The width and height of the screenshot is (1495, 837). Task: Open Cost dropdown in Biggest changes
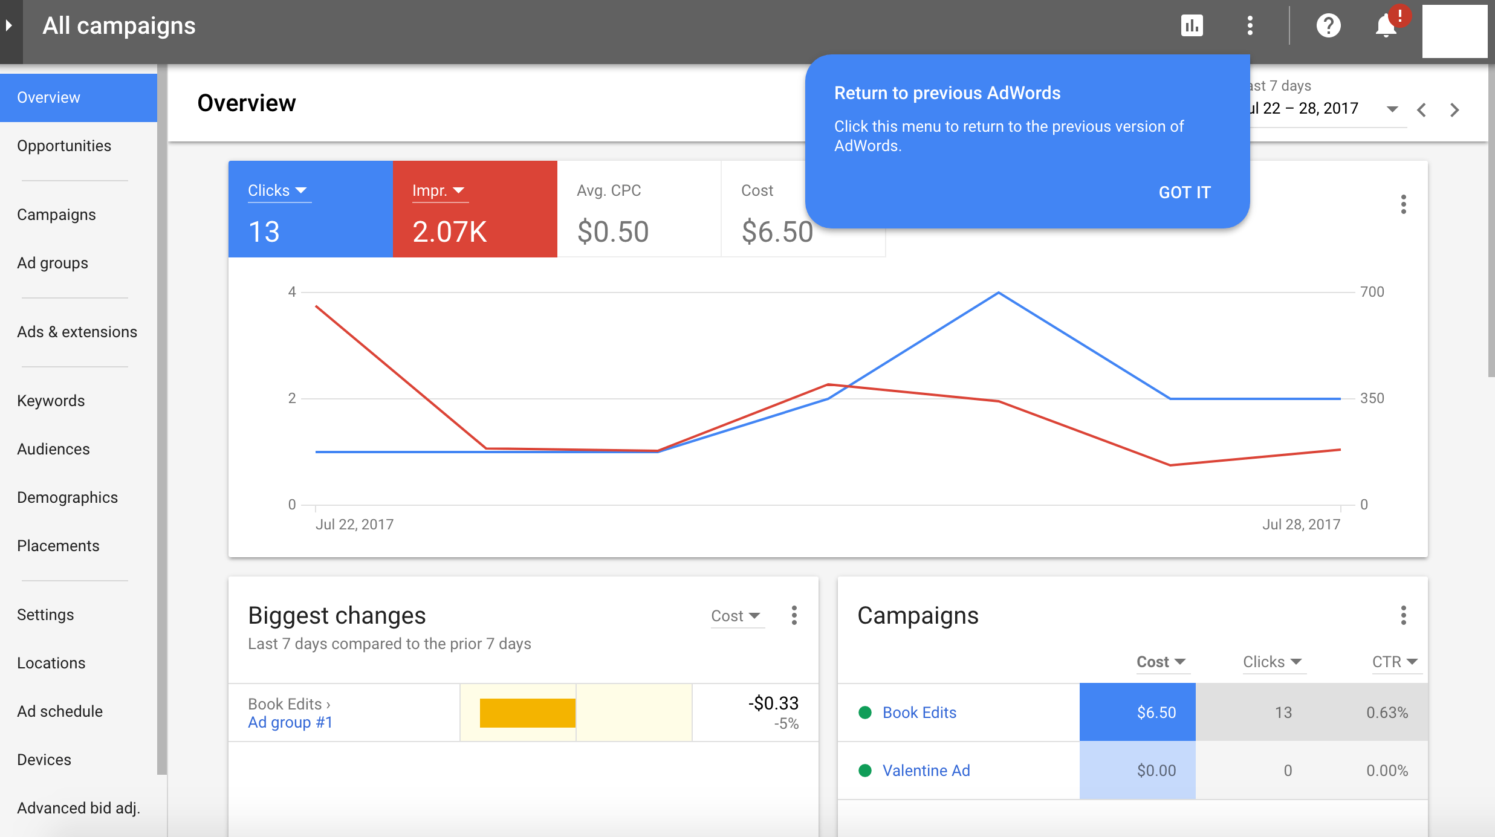[x=736, y=616]
